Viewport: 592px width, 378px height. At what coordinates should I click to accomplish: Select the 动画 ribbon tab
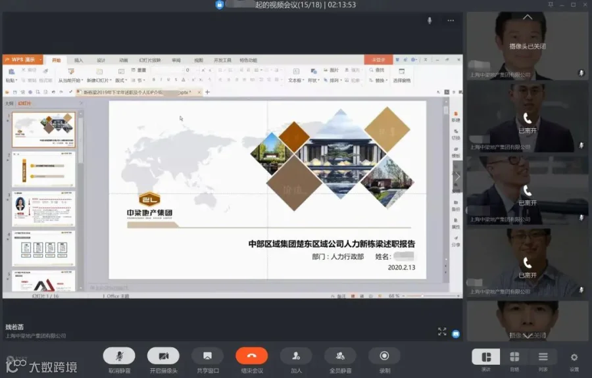coord(124,60)
